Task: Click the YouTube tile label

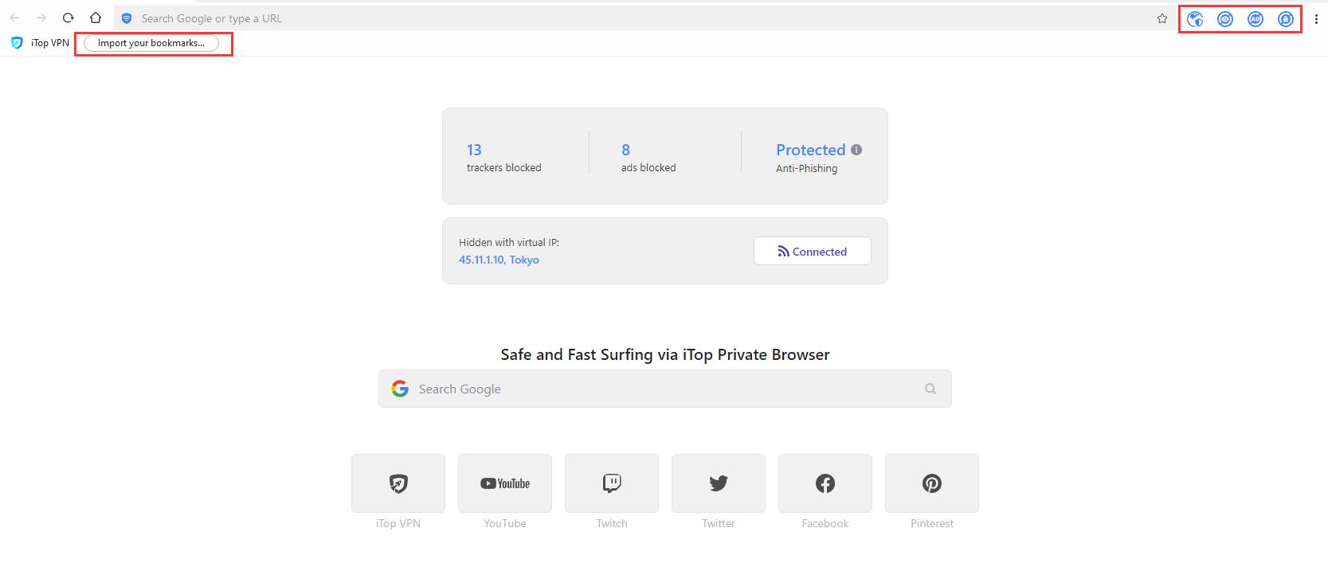Action: tap(505, 523)
